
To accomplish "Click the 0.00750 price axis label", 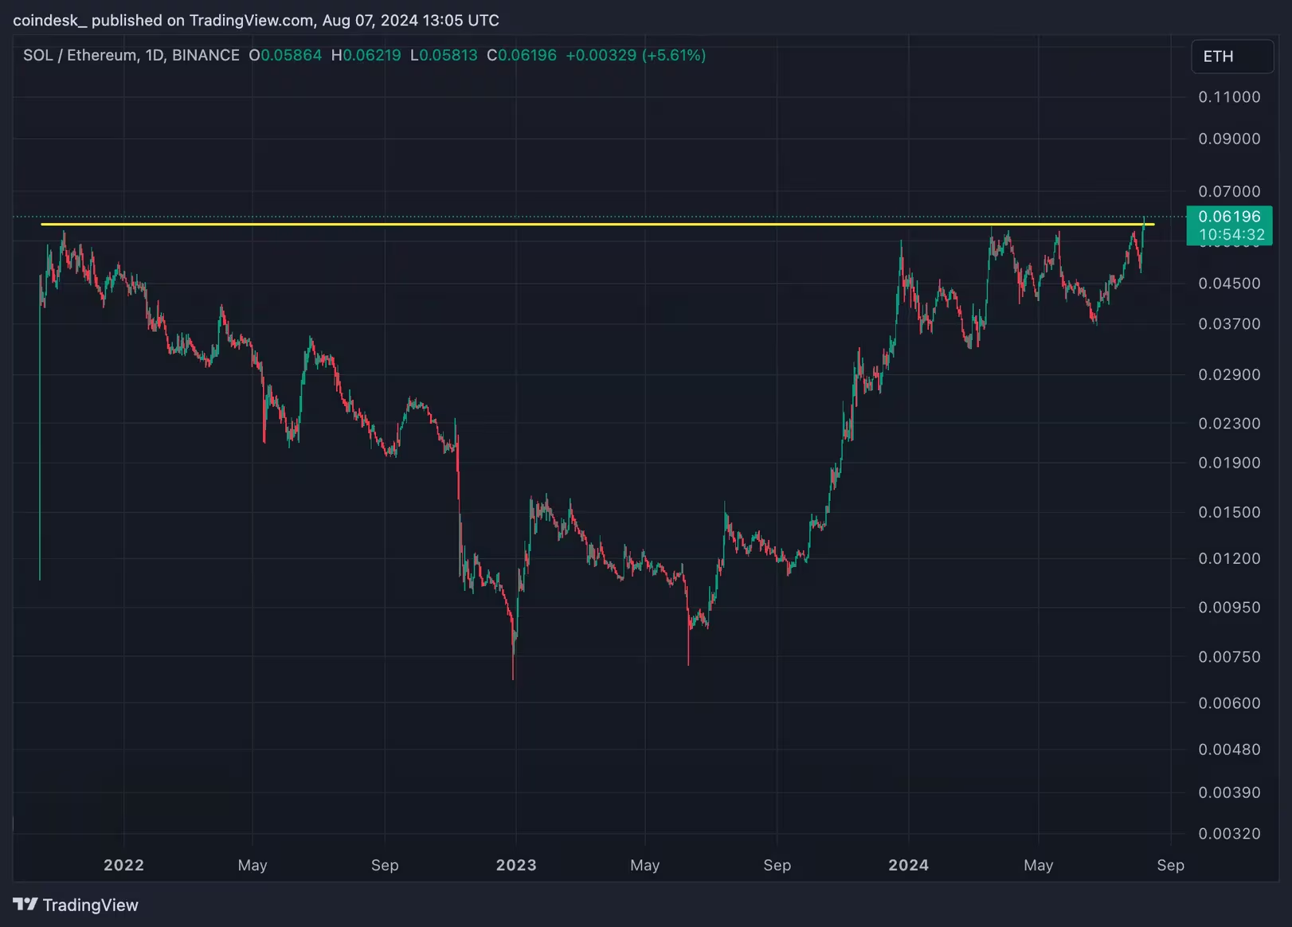I will click(x=1229, y=657).
